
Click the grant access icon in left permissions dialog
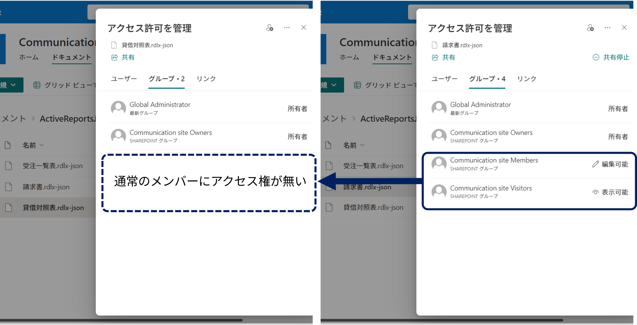click(x=270, y=27)
